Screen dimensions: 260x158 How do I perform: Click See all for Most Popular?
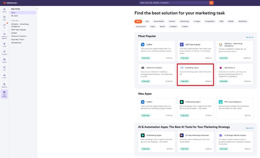pos(250,37)
